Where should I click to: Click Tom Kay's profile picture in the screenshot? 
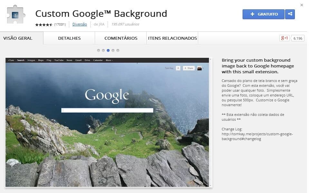pos(199,68)
